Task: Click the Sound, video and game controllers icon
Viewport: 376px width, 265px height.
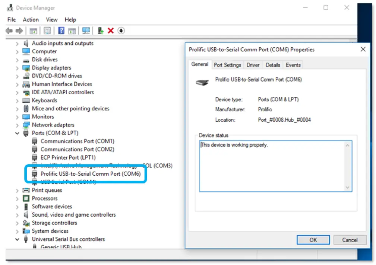Action: pos(26,215)
